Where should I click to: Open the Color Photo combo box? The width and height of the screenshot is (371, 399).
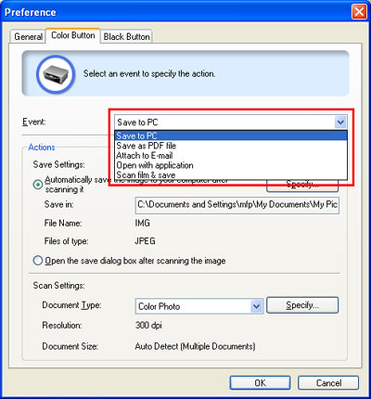[199, 306]
